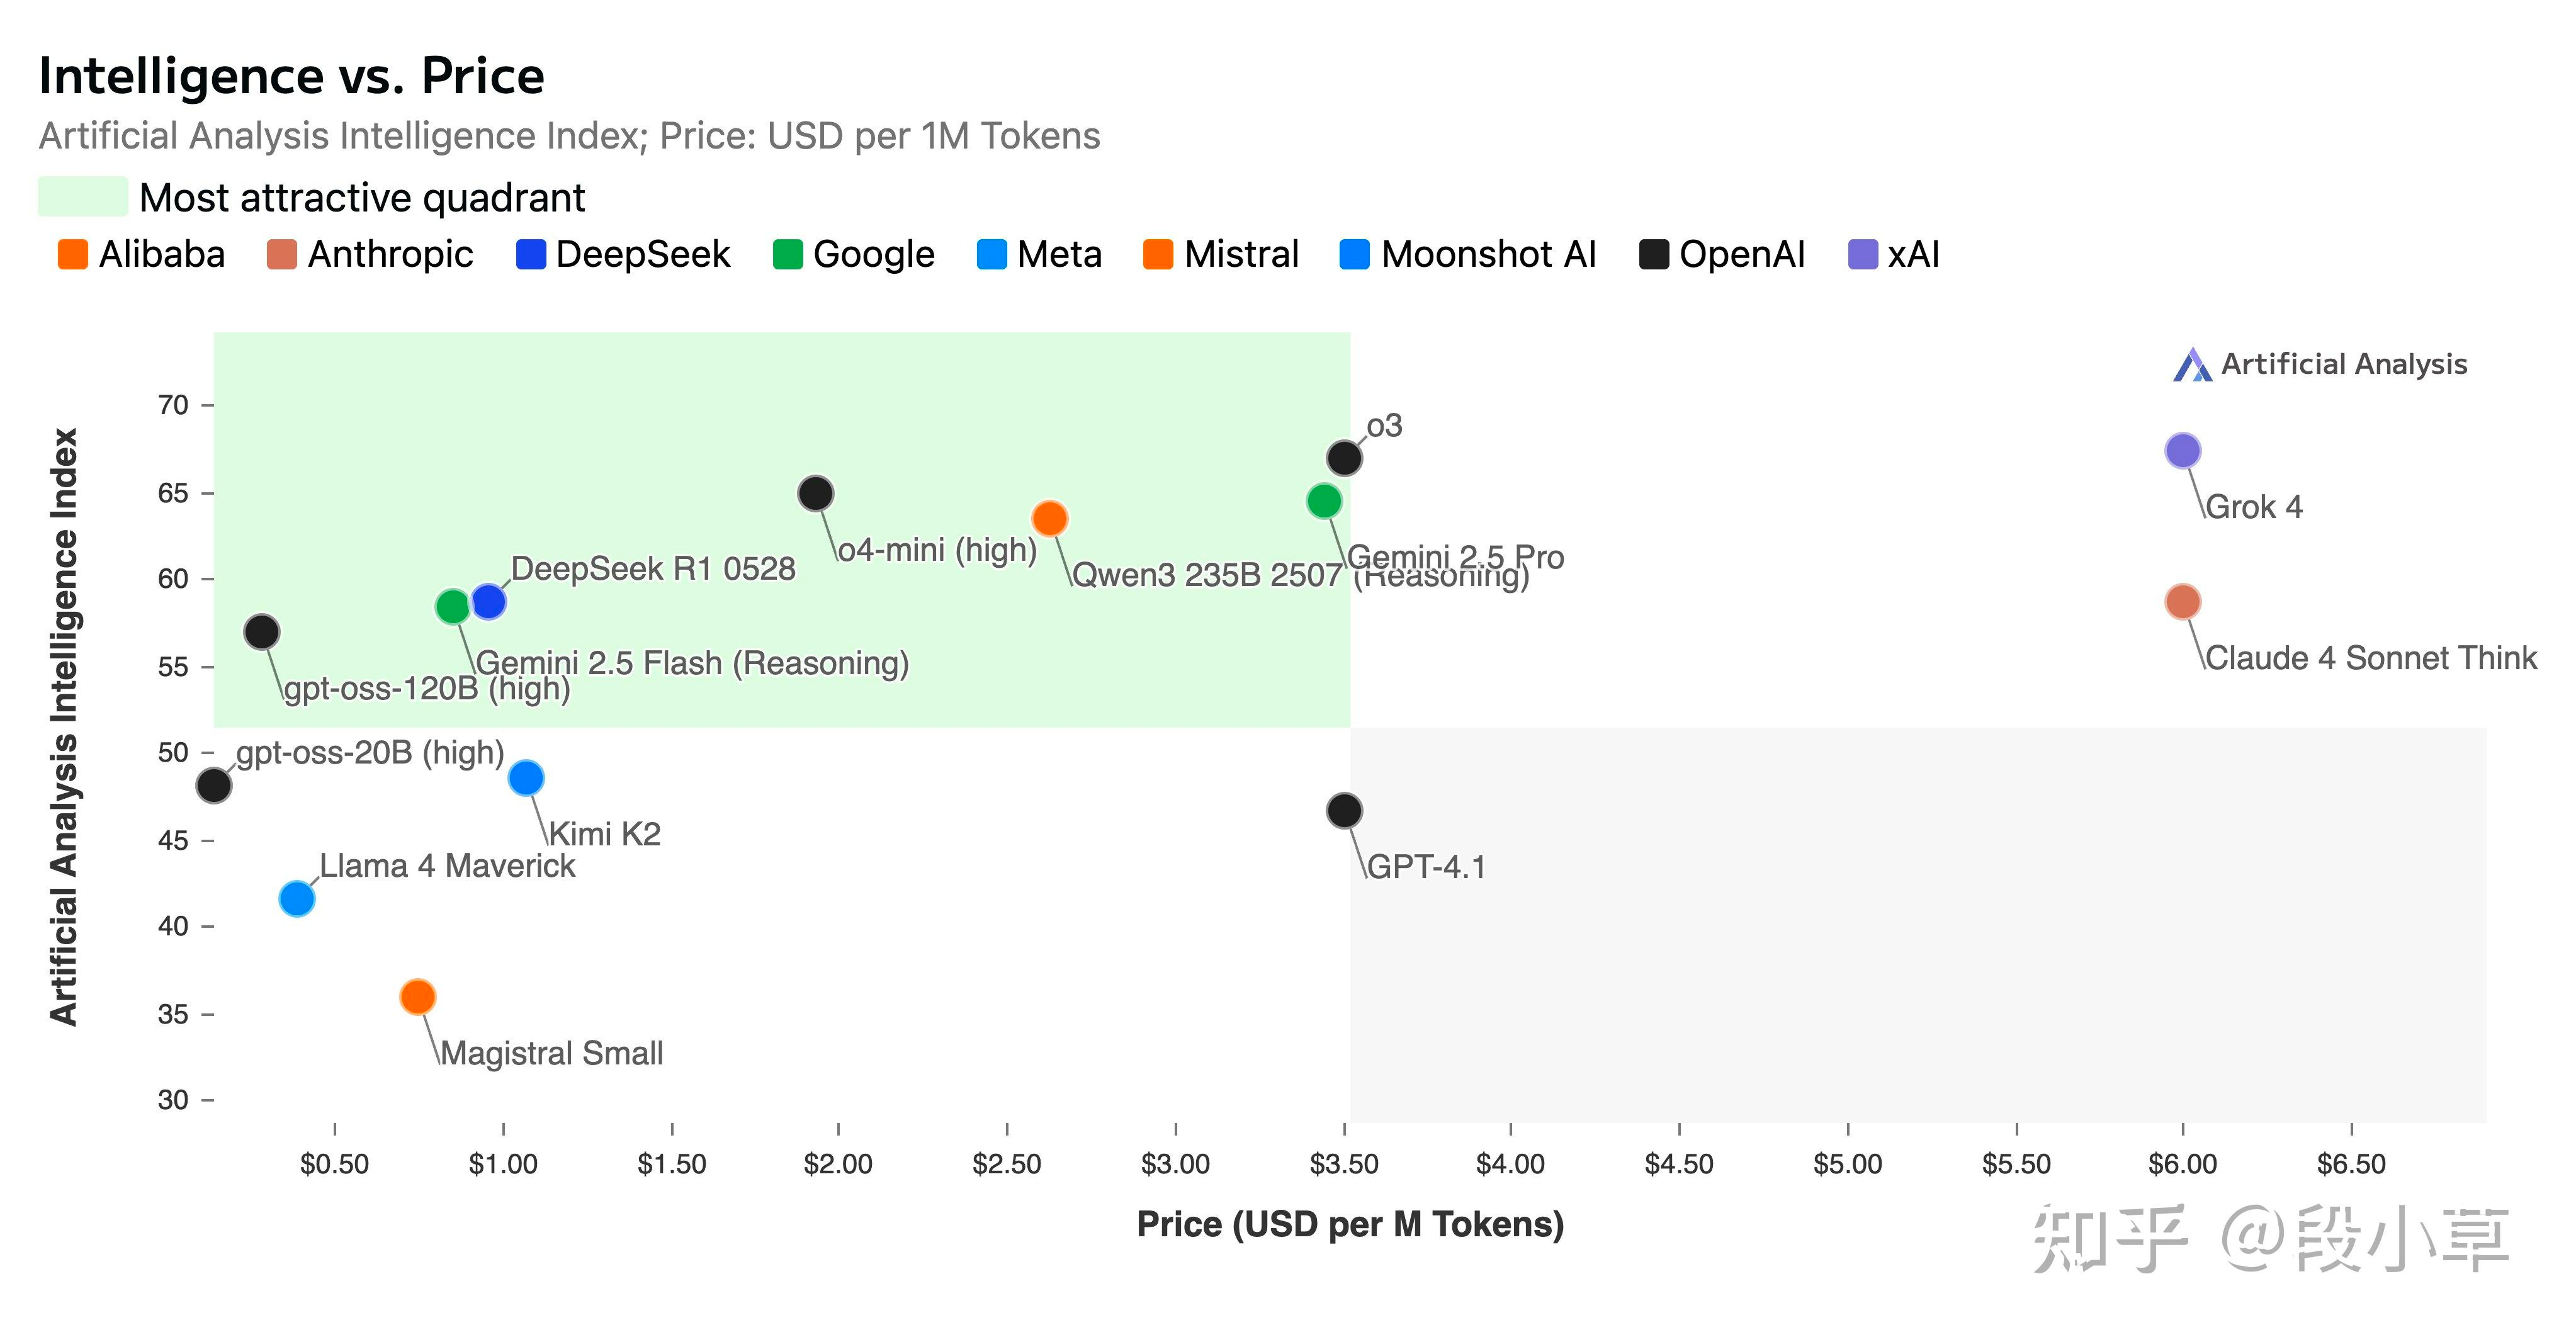Toggle the Google legend series
The height and width of the screenshot is (1342, 2576).
tap(854, 255)
